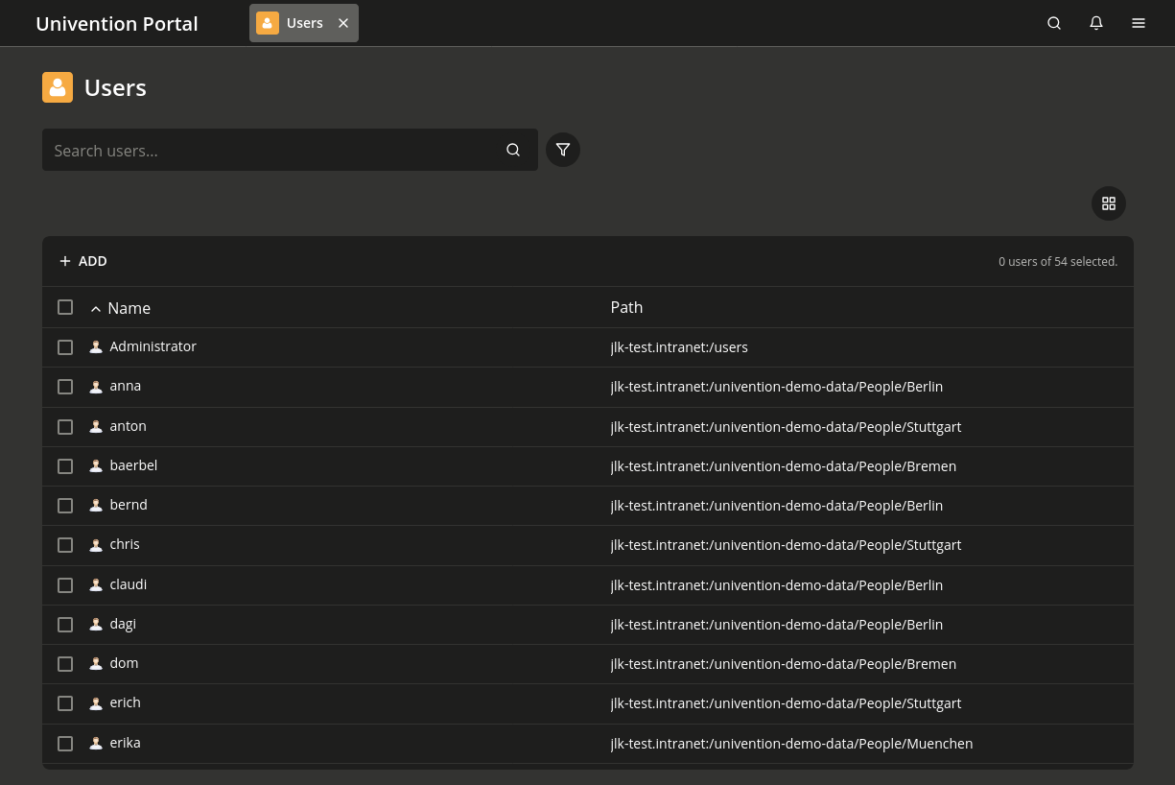Sort the list by Path column
Screen dimensions: 1175x785
[x=626, y=307]
